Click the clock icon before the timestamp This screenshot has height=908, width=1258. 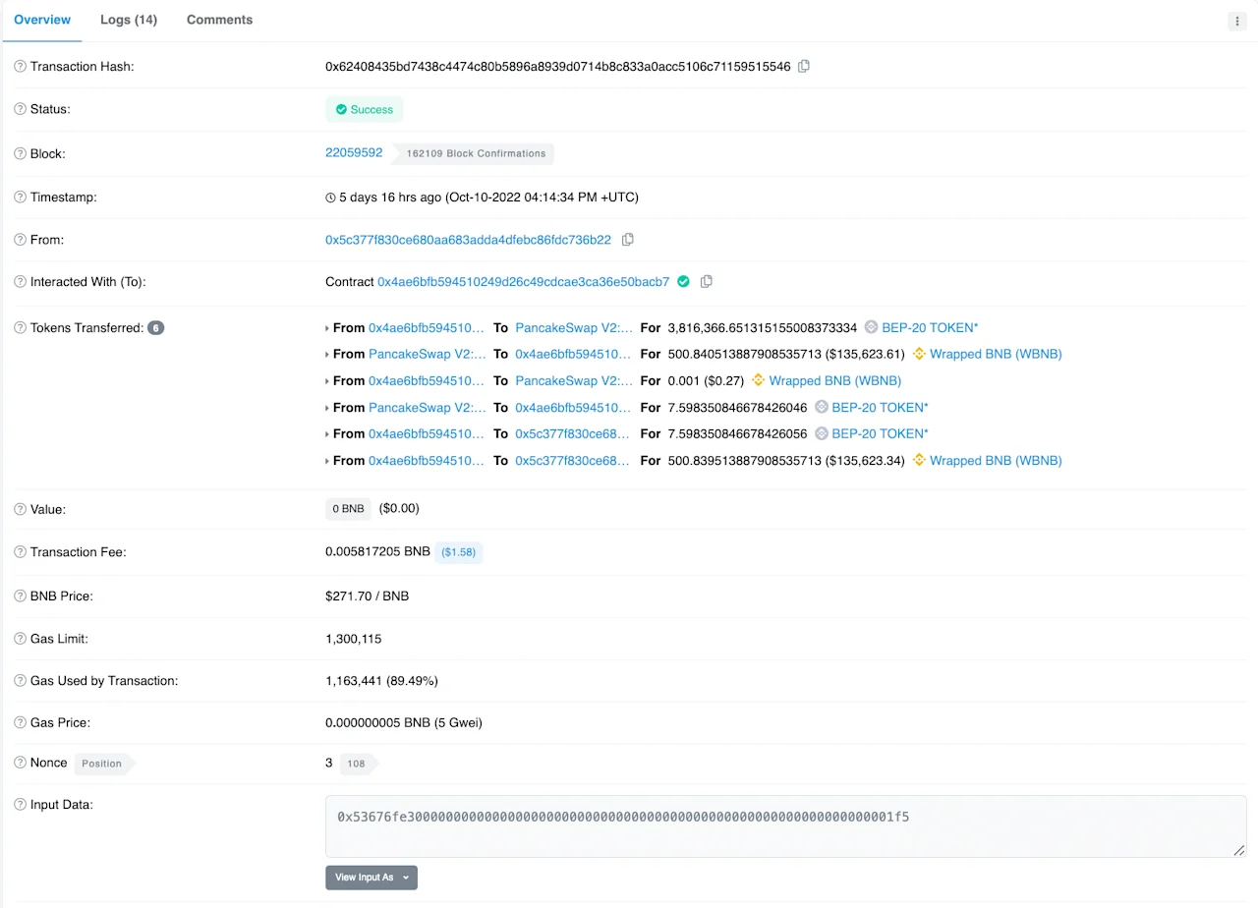click(330, 198)
